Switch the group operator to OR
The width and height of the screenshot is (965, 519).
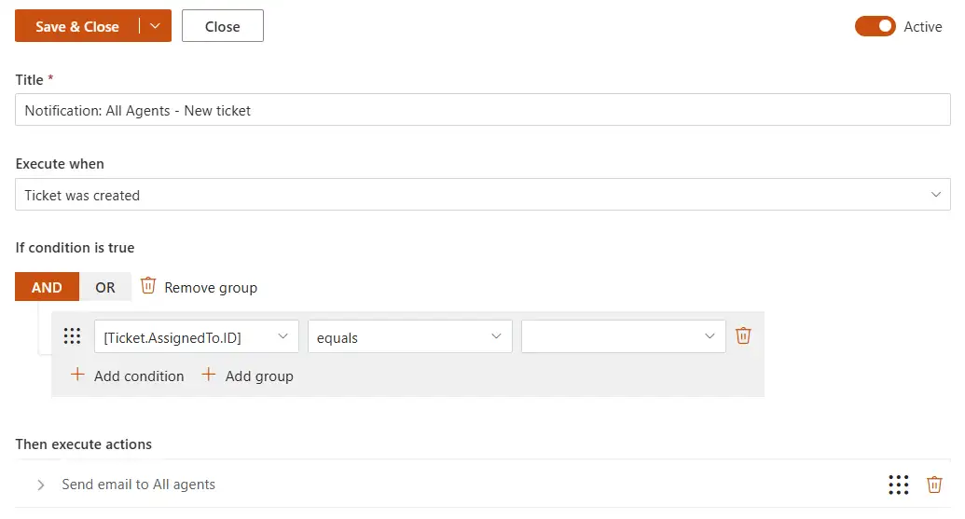pos(104,287)
